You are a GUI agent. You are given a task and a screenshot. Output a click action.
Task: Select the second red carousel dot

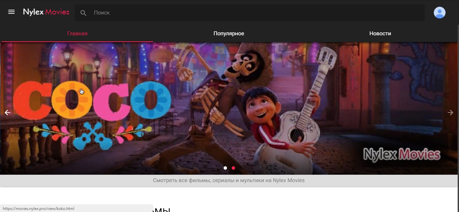point(233,168)
